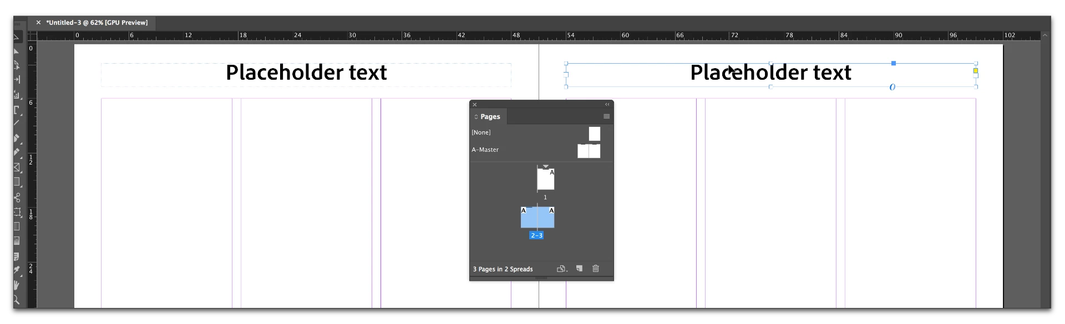This screenshot has height=324, width=1065.
Task: Select the Pencil tool
Action: pos(17,152)
